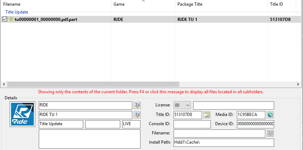The width and height of the screenshot is (303, 150).
Task: Click the Title ID column header
Action: coord(276,4)
